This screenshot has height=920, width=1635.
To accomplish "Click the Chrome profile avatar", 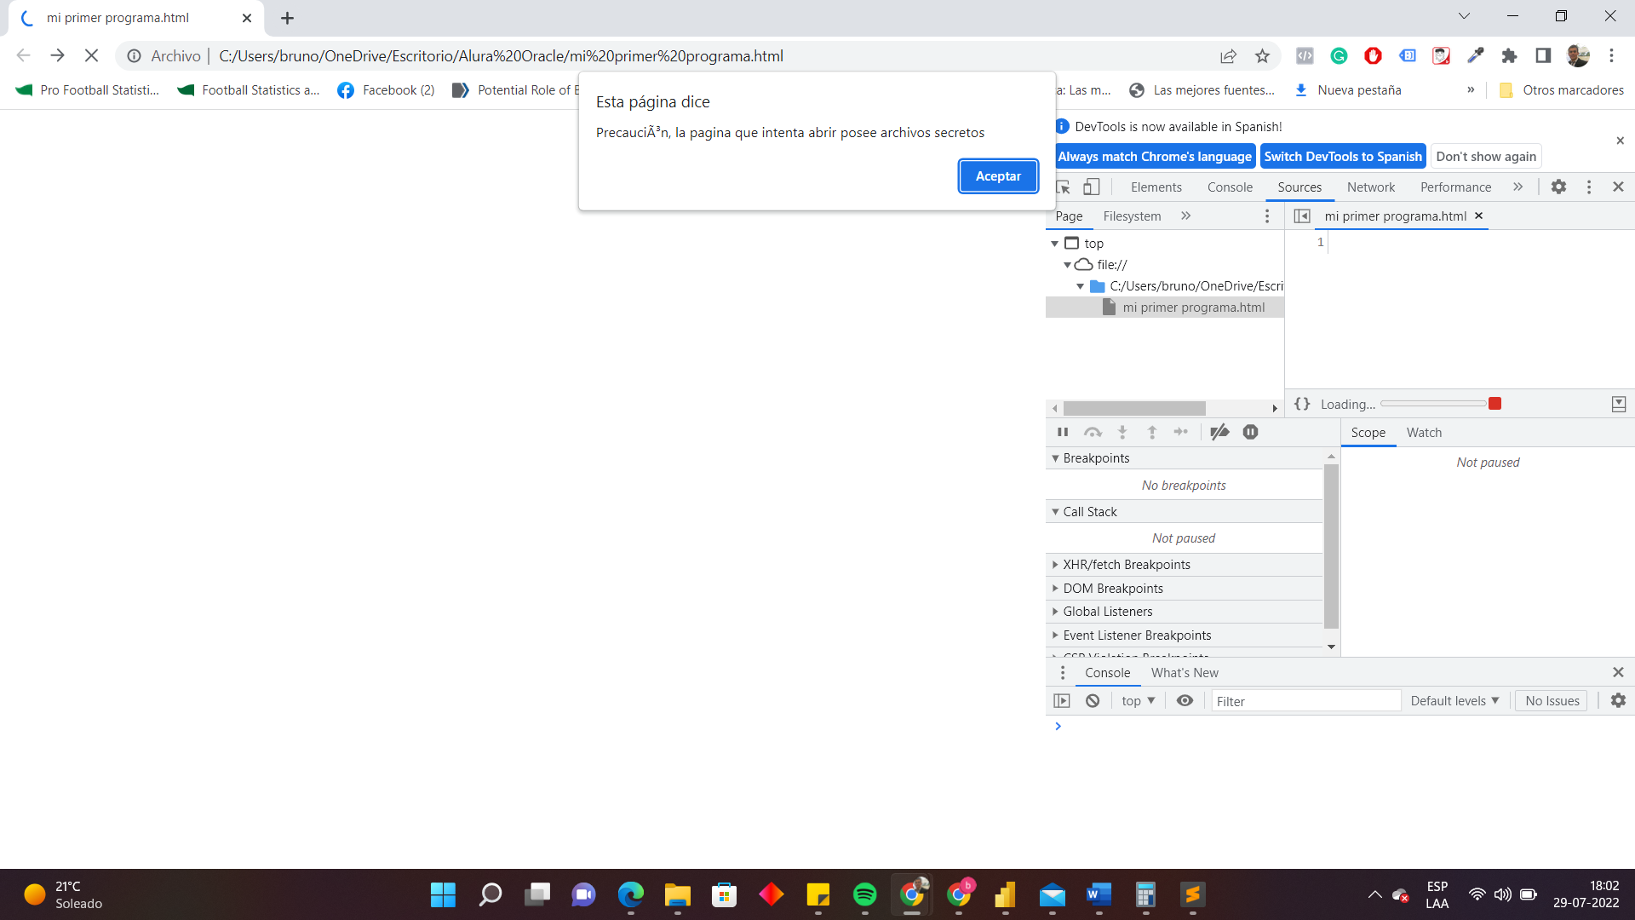I will click(x=1578, y=56).
